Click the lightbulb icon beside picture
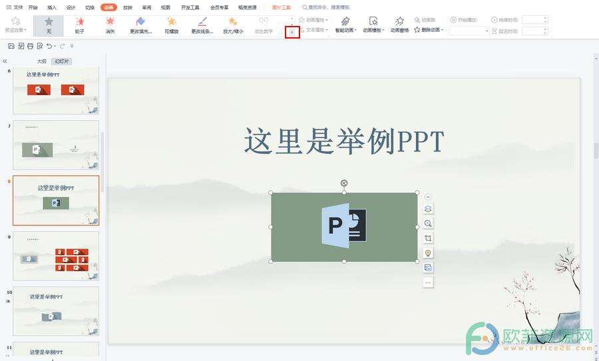The height and width of the screenshot is (361, 599). click(x=428, y=253)
